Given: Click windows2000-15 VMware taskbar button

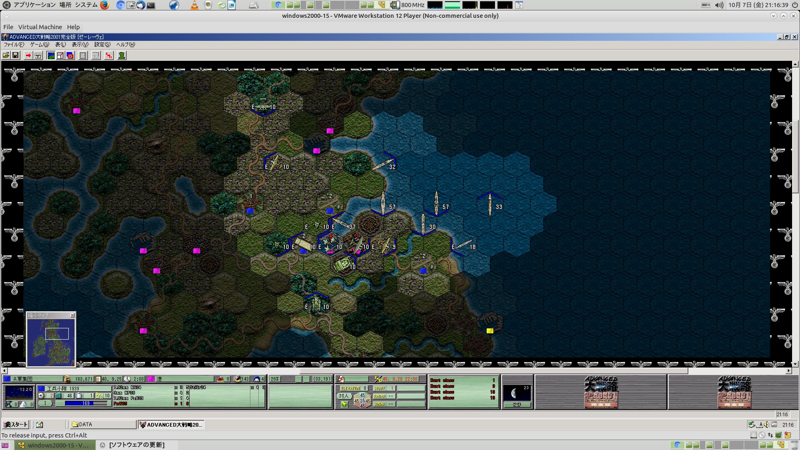Looking at the screenshot, I should (55, 445).
